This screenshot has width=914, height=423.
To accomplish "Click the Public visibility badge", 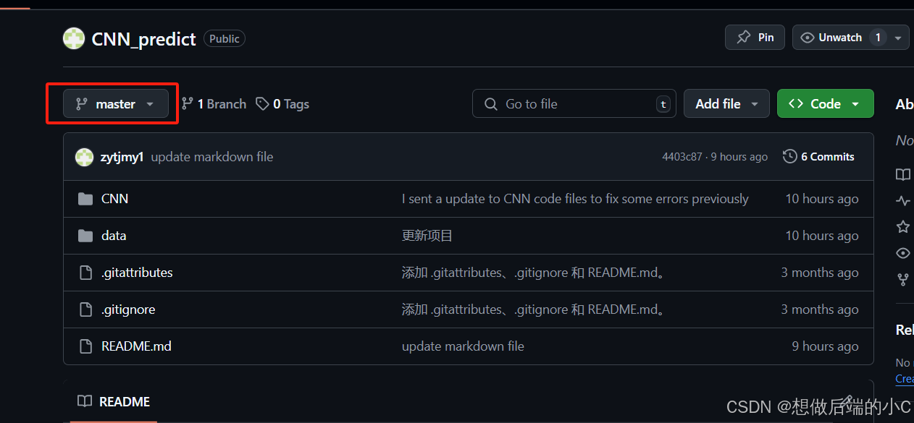I will coord(225,39).
